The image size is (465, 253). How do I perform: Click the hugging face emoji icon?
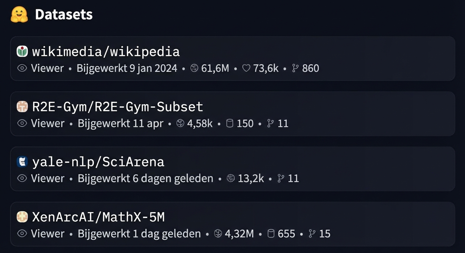[18, 14]
